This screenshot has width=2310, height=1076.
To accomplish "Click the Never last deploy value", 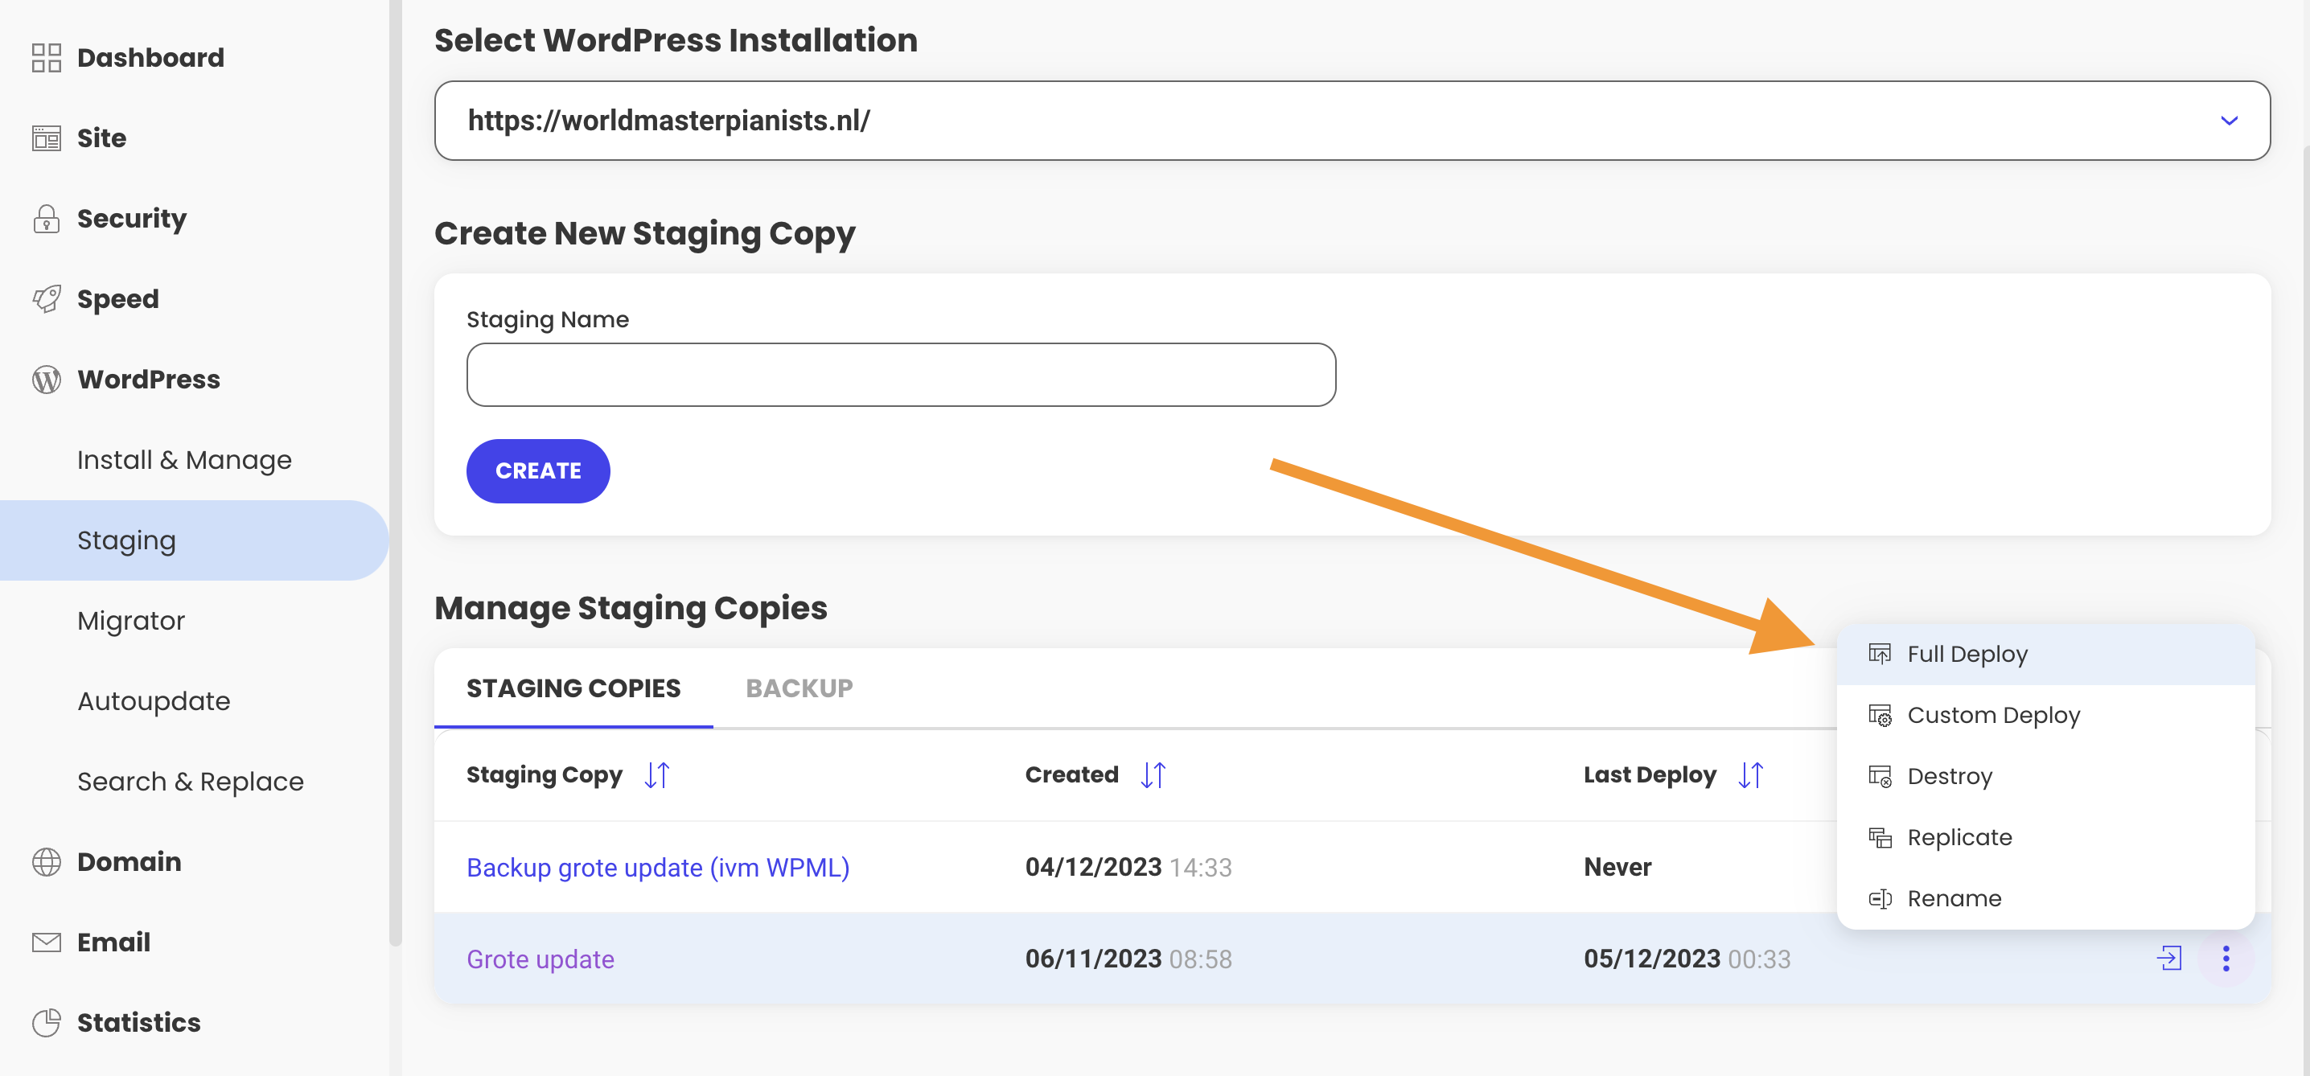I will pyautogui.click(x=1617, y=867).
